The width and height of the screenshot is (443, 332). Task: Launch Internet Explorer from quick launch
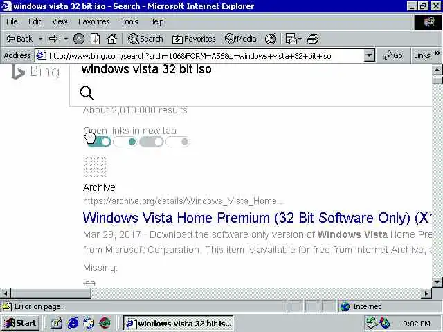coord(73,323)
